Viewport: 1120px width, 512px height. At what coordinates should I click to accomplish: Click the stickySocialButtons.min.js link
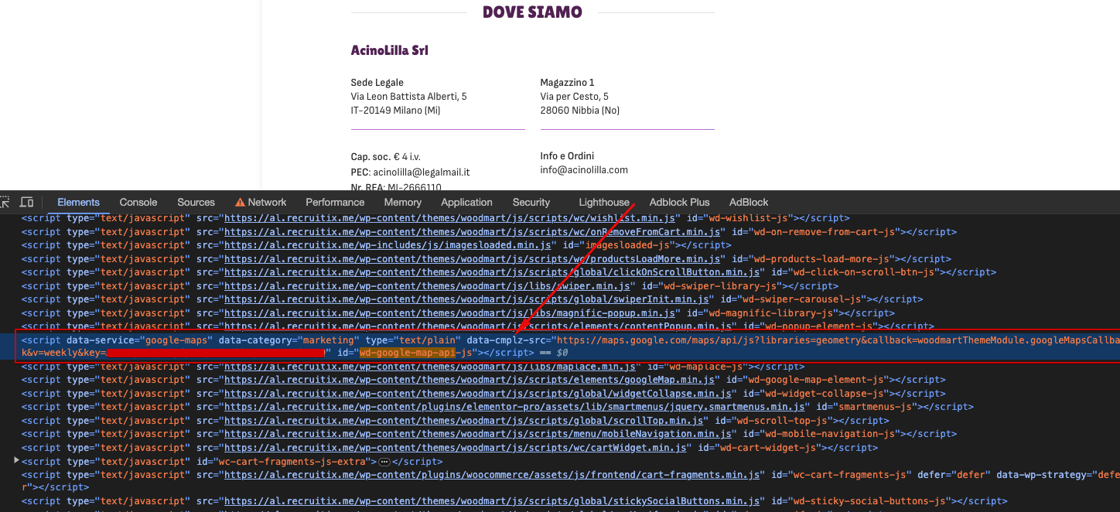coord(491,501)
